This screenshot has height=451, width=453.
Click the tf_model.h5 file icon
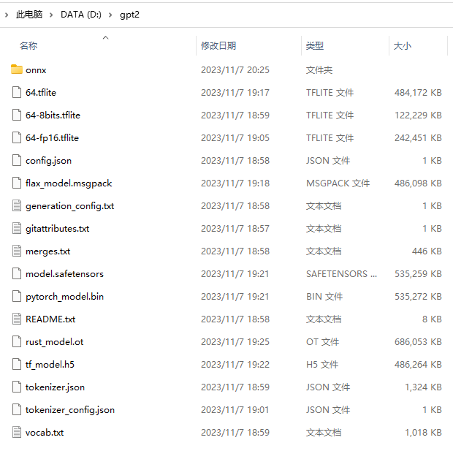pyautogui.click(x=17, y=364)
